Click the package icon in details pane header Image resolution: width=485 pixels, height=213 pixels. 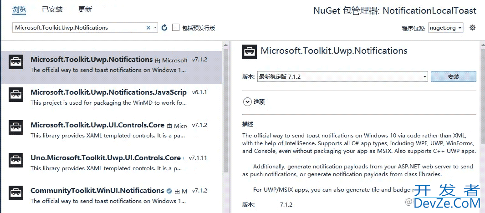tap(249, 51)
